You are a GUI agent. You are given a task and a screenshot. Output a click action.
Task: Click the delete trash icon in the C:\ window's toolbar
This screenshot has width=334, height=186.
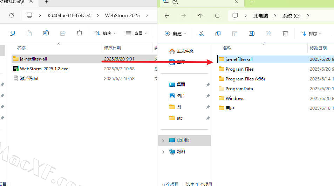[x=285, y=34]
